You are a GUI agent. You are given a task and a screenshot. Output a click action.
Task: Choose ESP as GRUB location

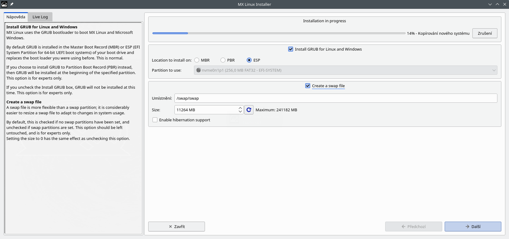pos(249,60)
